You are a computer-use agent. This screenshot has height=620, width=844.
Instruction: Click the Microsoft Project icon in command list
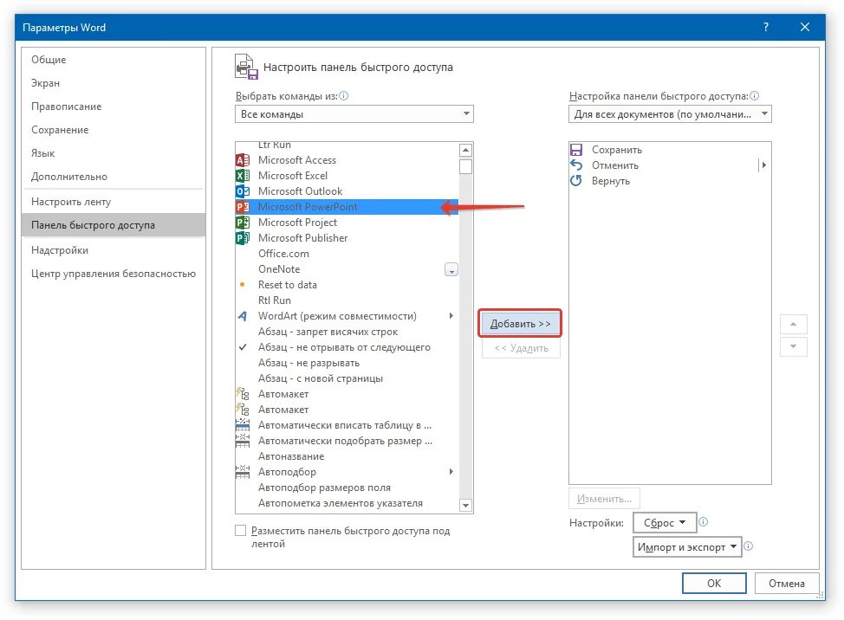coord(243,223)
